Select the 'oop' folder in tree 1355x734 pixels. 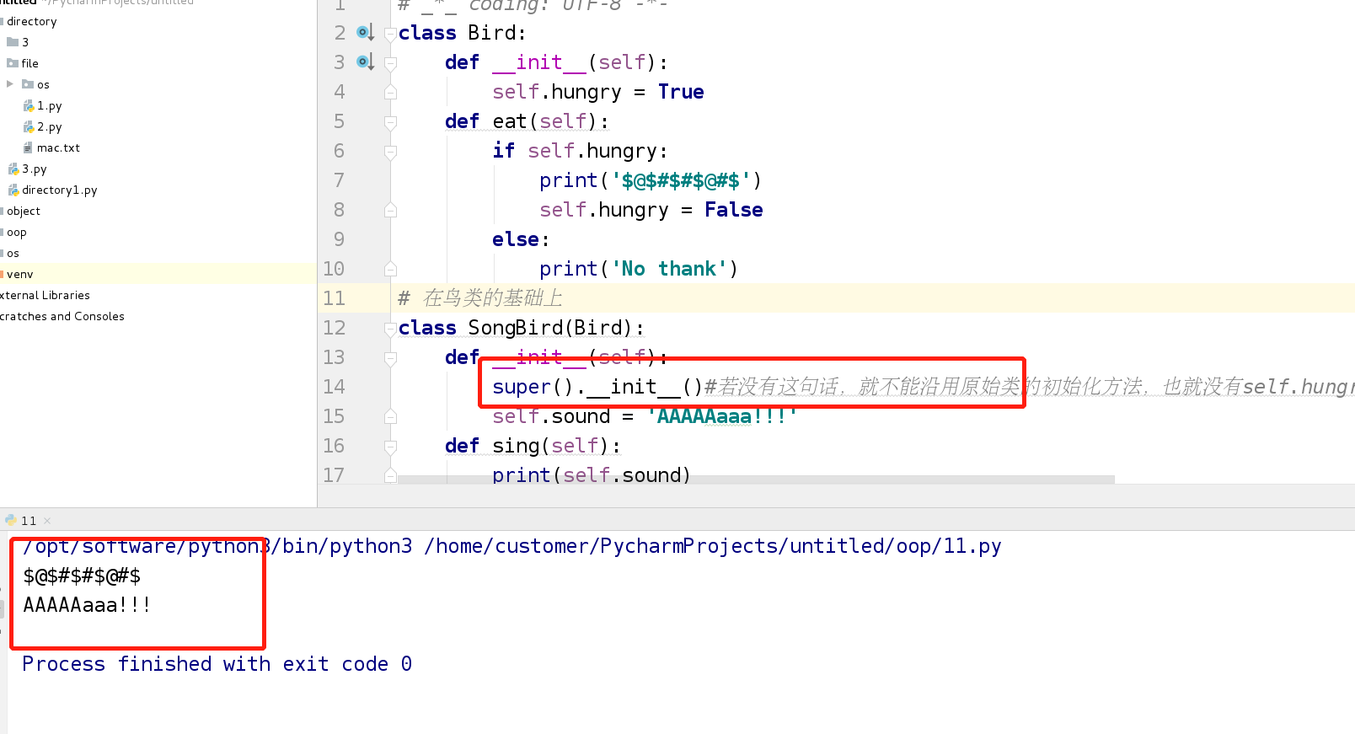pyautogui.click(x=16, y=233)
